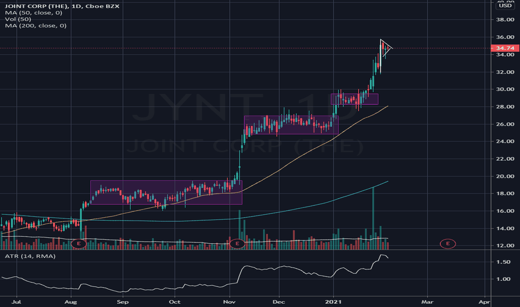The height and width of the screenshot is (307, 520).
Task: Select the ATR (14, RMA) indicator legend
Action: (x=30, y=256)
